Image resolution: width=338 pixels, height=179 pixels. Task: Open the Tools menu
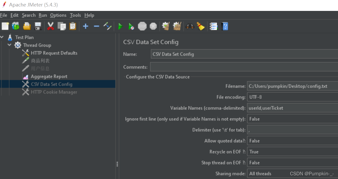tap(75, 15)
